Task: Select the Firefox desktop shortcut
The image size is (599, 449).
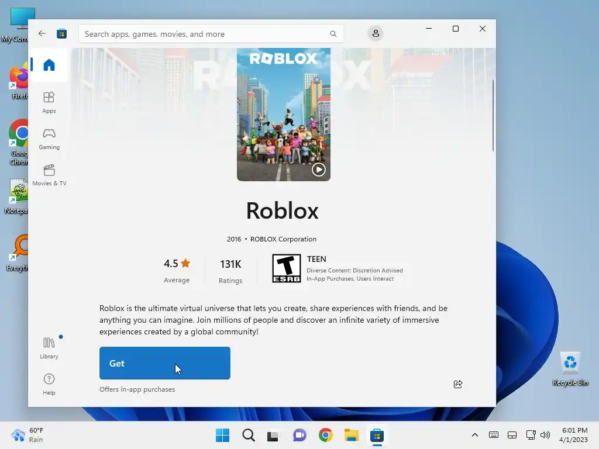Action: coord(18,82)
